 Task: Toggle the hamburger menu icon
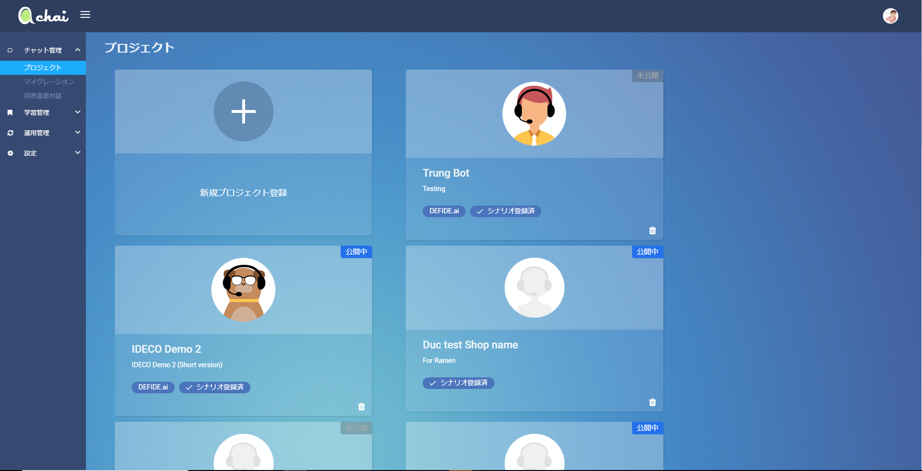85,14
